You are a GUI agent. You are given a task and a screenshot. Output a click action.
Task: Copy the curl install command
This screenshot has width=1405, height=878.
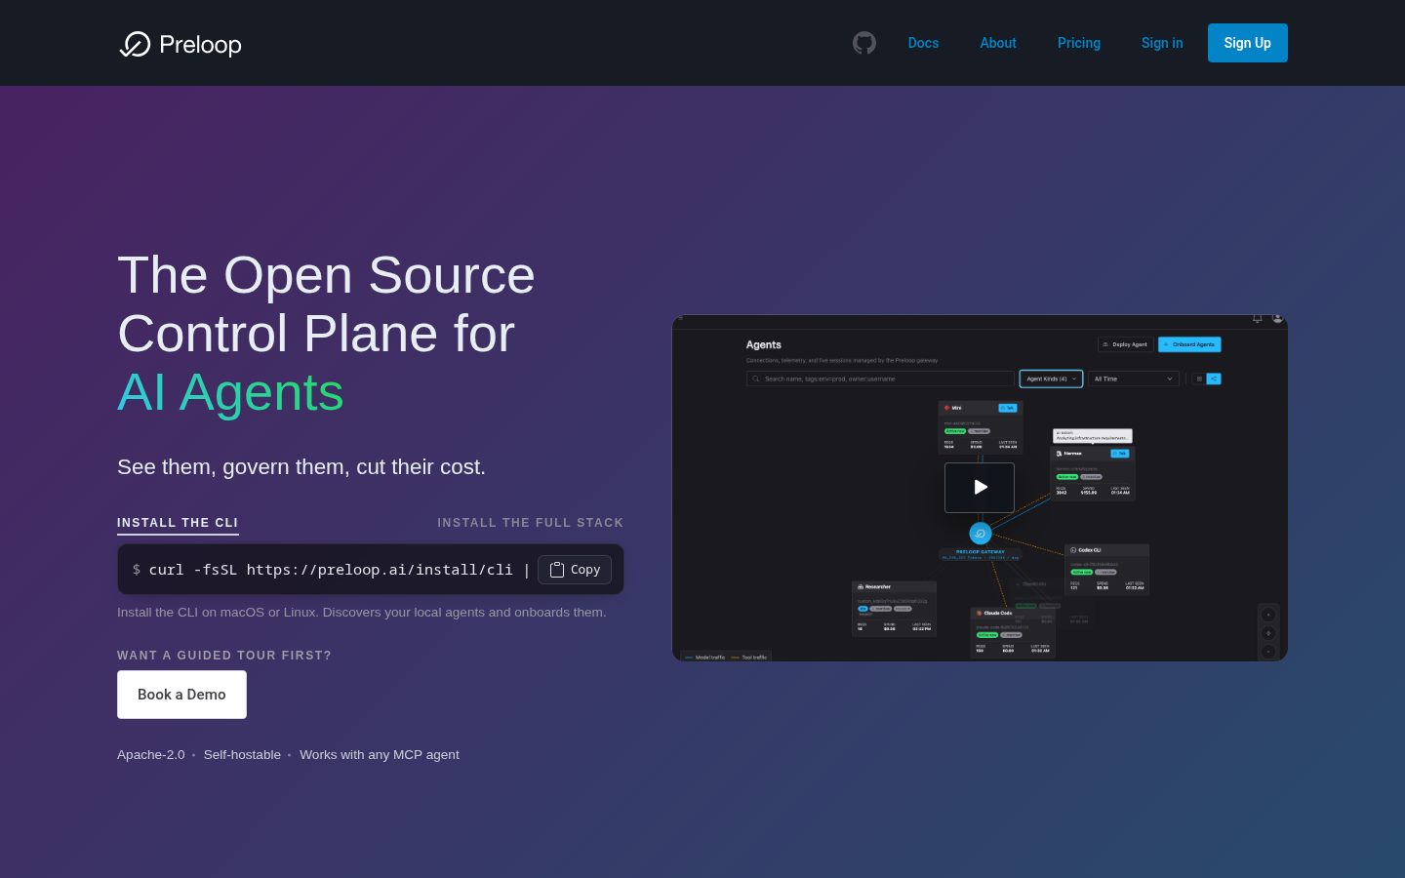575,570
